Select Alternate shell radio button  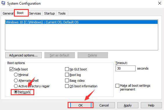click(x=16, y=81)
